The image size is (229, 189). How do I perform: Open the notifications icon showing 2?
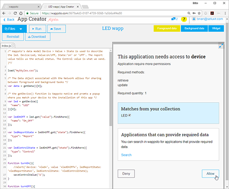point(174,19)
